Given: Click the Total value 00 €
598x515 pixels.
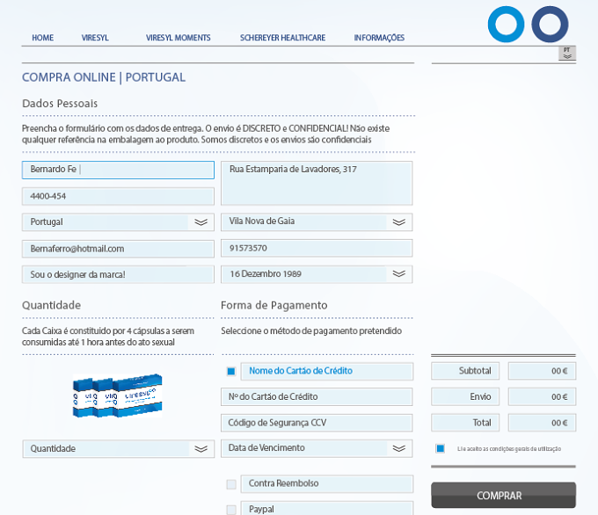Looking at the screenshot, I should point(542,423).
